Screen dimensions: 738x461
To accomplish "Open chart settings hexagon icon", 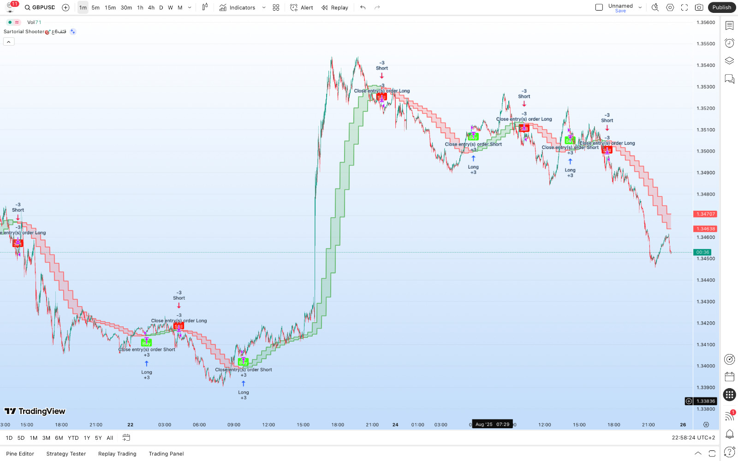I will (670, 7).
